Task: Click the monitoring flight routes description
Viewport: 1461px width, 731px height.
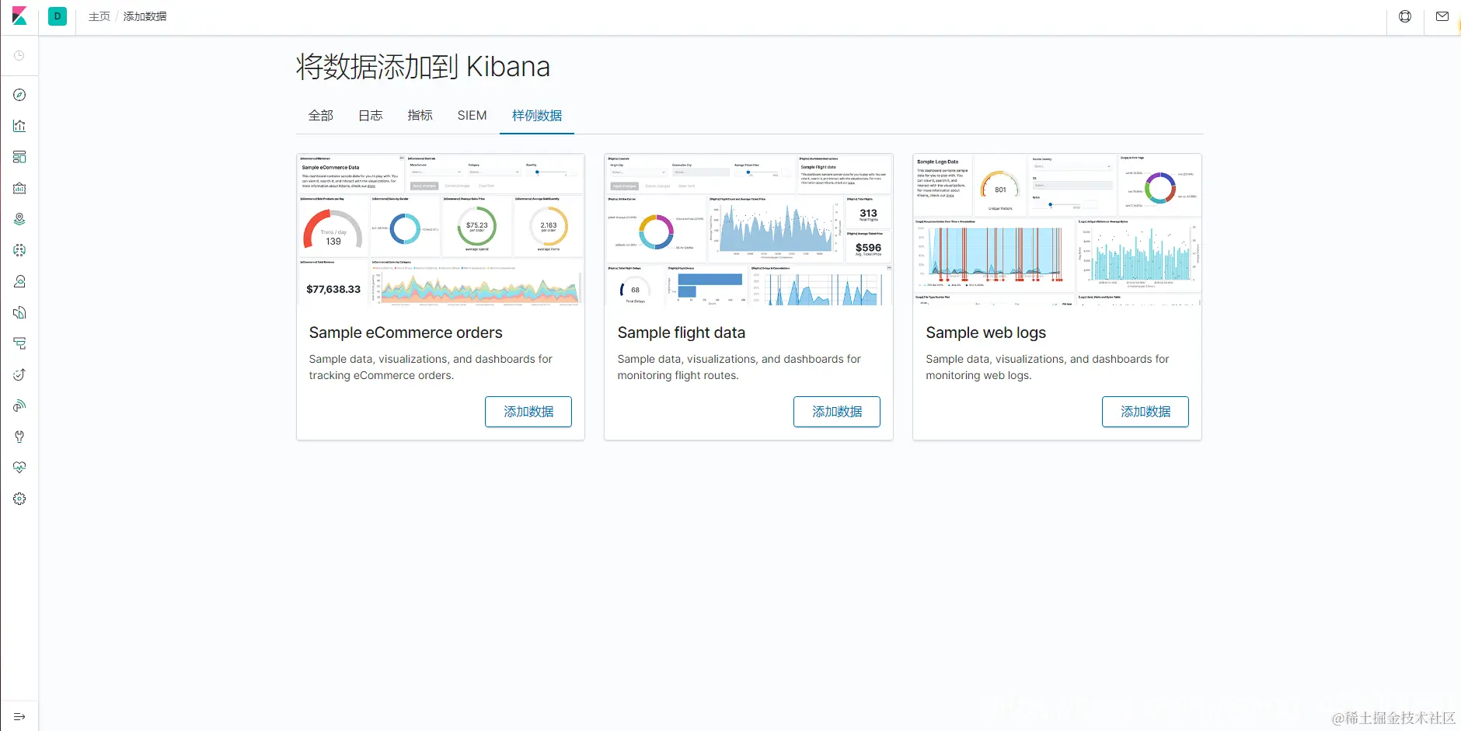Action: tap(739, 367)
